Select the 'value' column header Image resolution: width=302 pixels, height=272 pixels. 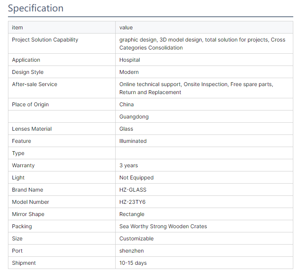coord(126,27)
